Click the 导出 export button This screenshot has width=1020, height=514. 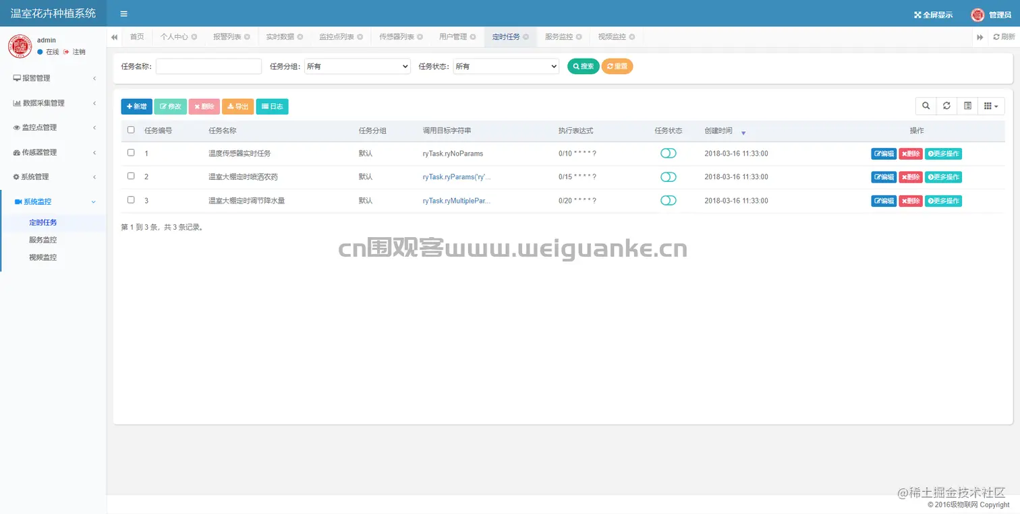pyautogui.click(x=238, y=106)
